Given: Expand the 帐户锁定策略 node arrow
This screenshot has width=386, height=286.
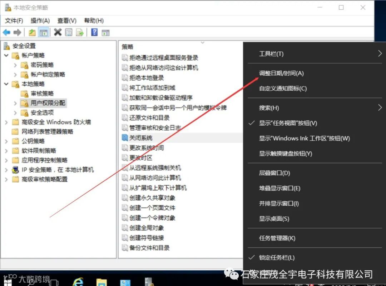Looking at the screenshot, I should click(15, 75).
